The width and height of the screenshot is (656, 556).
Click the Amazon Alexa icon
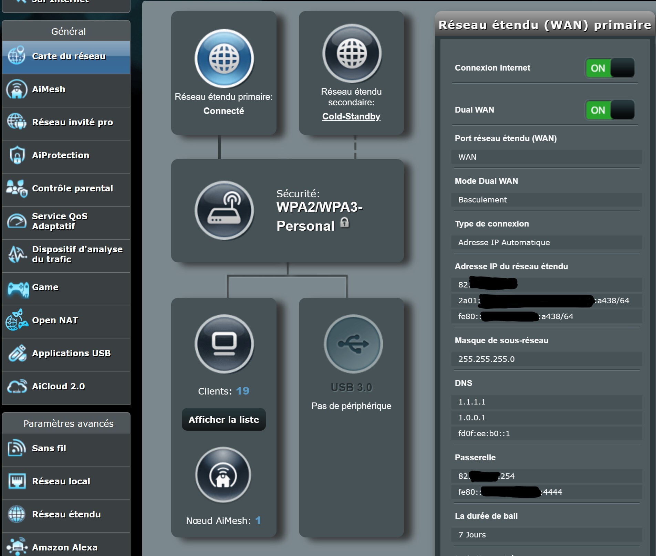pyautogui.click(x=17, y=547)
